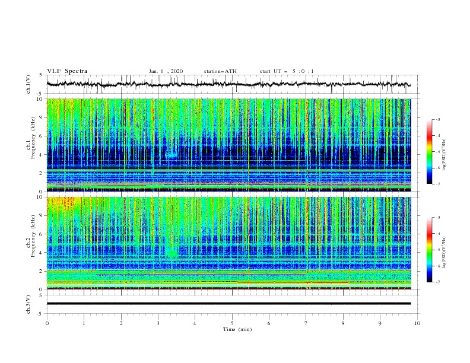Click the "4" kHz tick on ch.2 spectrogram
470x363 pixels.
click(x=42, y=253)
